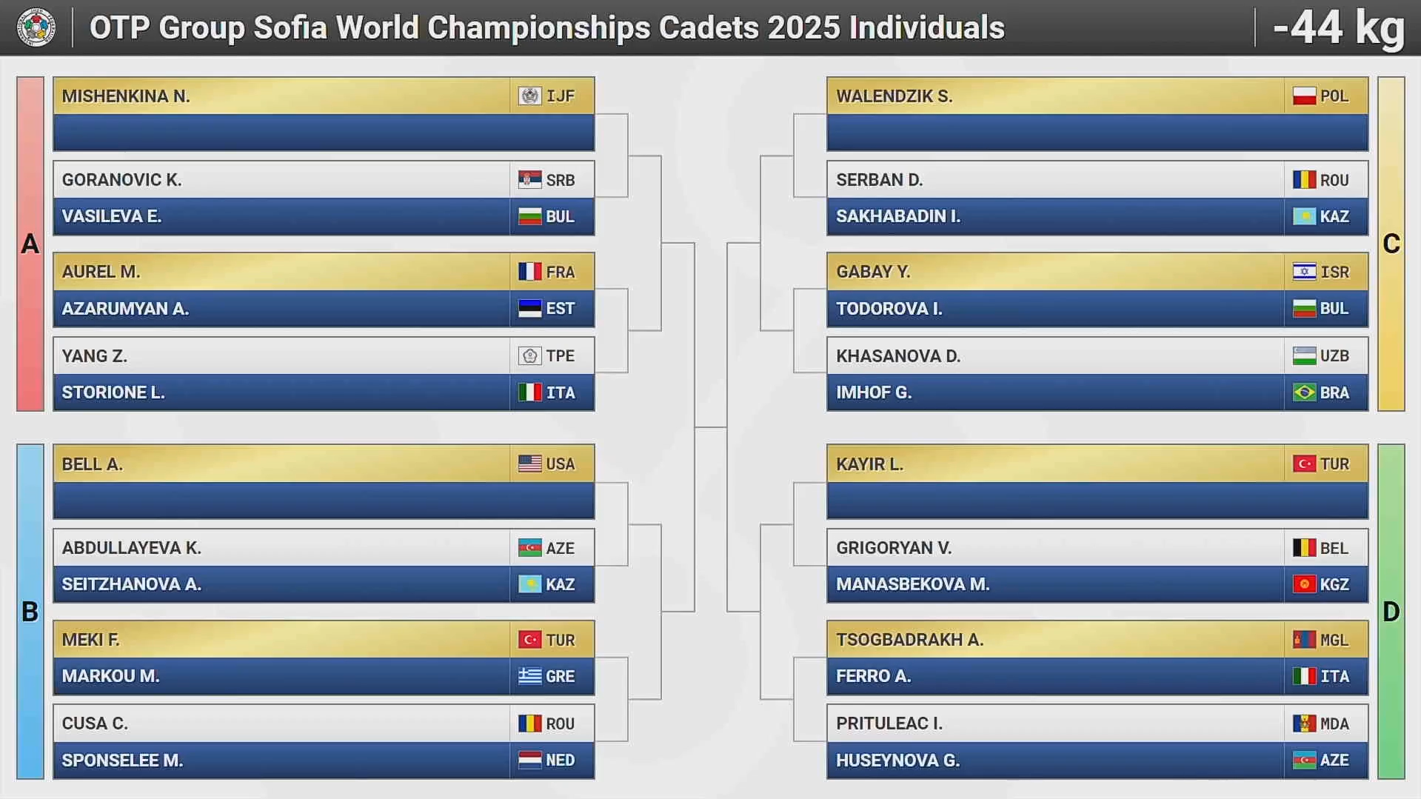Click the Netherlands flag by Sponselee M.
The width and height of the screenshot is (1421, 799).
529,760
